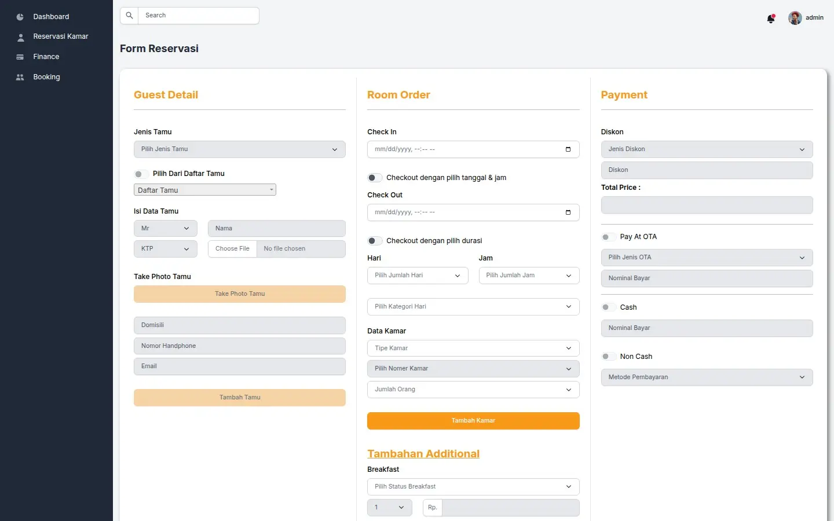Click the Finance card icon
Viewport: 834px width, 521px height.
pyautogui.click(x=20, y=57)
